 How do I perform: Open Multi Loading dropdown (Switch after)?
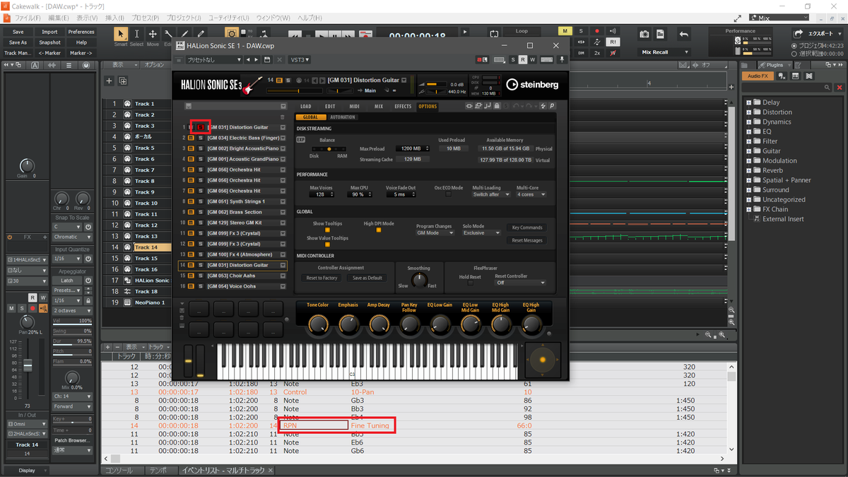tap(490, 194)
